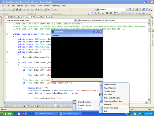Switch to the Error List tab

coord(18,106)
